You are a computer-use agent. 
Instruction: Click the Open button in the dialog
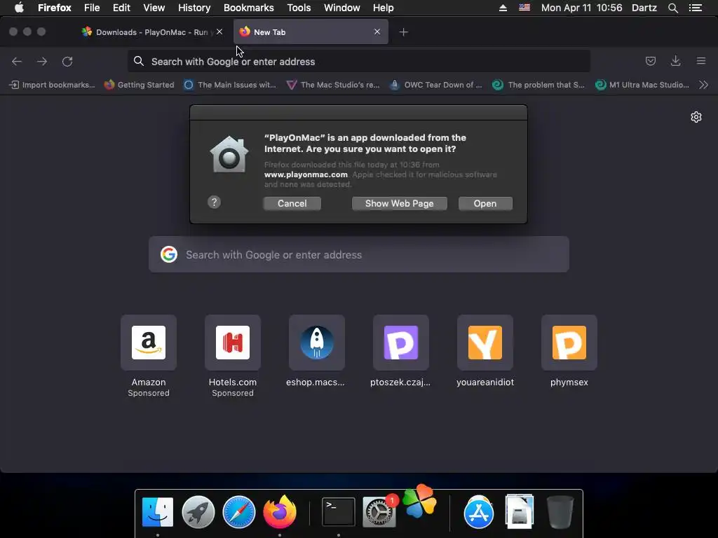coord(485,204)
